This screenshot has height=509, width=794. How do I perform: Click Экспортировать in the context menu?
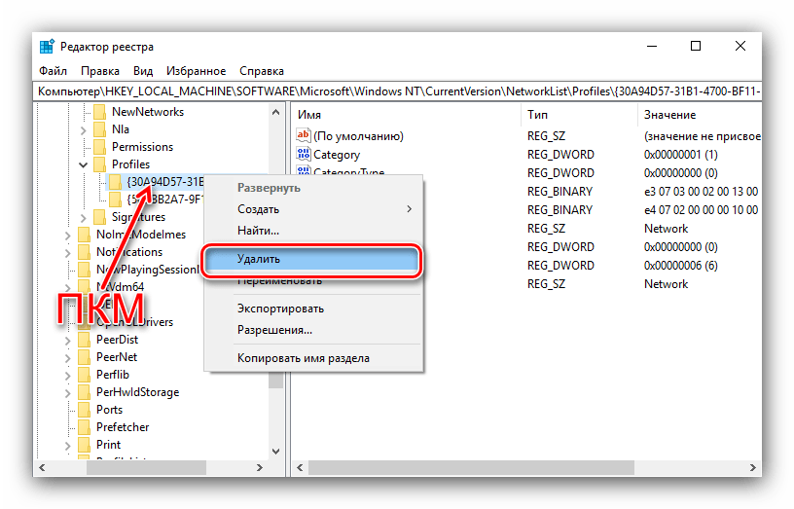(280, 309)
